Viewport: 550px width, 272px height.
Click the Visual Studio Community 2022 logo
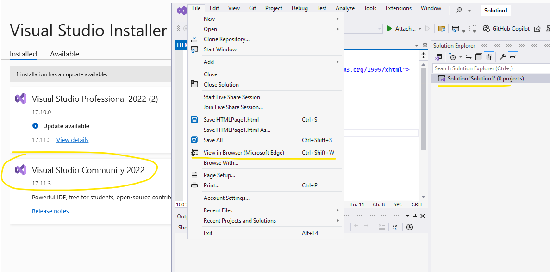tap(21, 170)
